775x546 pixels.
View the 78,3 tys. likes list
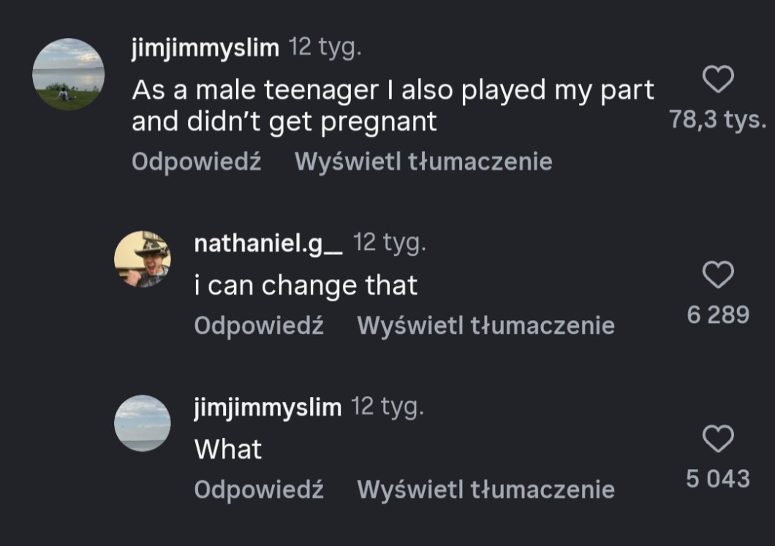(x=717, y=120)
